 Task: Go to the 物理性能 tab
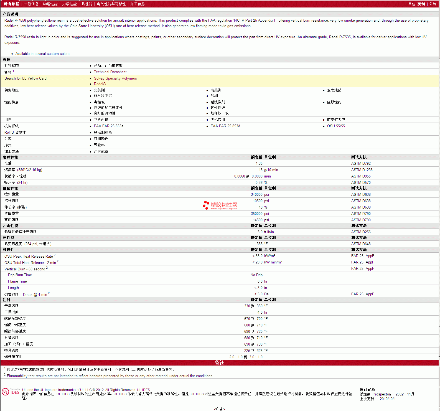coord(50,4)
